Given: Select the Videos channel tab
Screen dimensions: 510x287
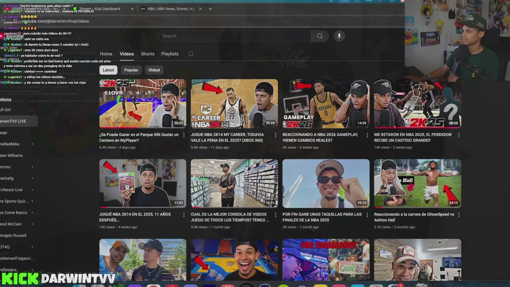Looking at the screenshot, I should (x=127, y=54).
